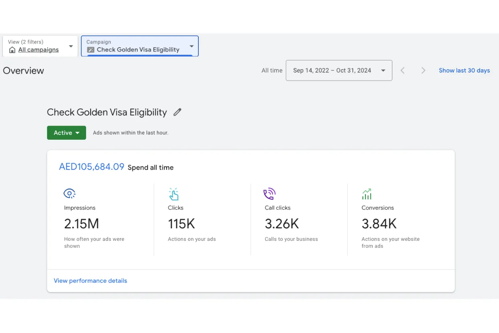Click the 2.15M impressions value

pyautogui.click(x=81, y=223)
